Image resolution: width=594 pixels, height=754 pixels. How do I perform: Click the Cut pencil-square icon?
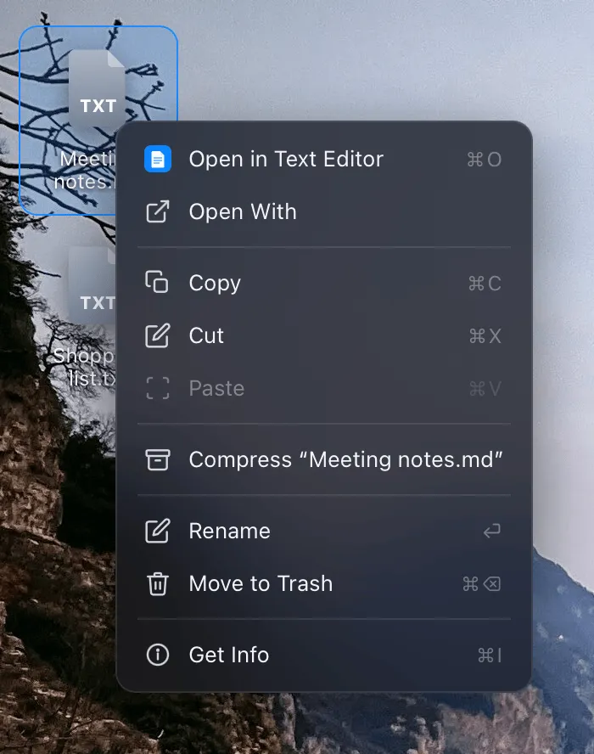(x=158, y=335)
